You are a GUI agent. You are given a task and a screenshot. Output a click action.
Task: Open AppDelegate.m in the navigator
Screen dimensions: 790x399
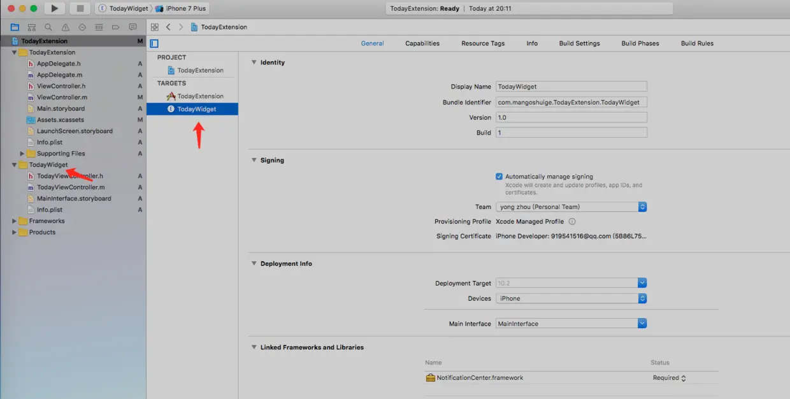(x=59, y=75)
